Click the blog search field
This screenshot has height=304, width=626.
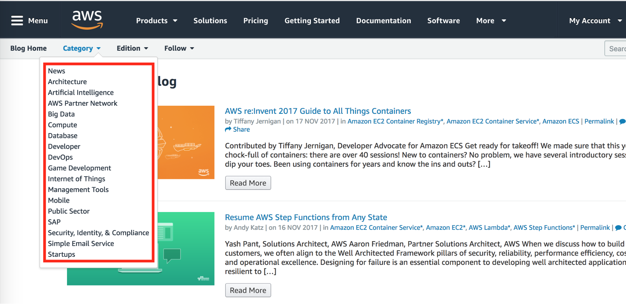pos(615,48)
